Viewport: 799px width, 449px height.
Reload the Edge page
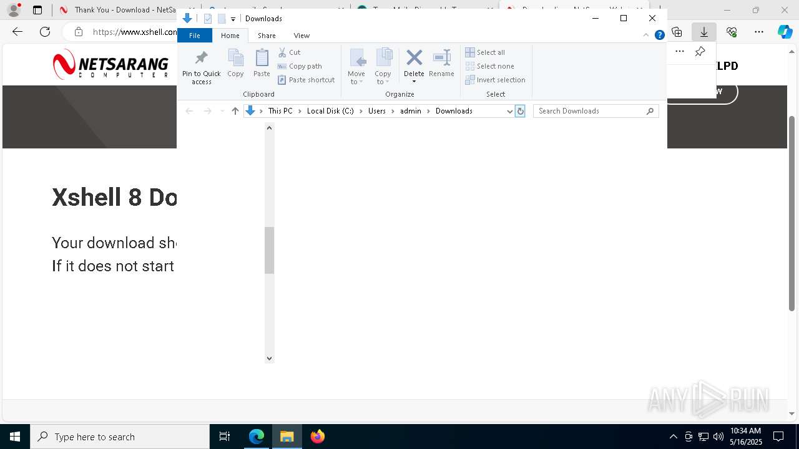(45, 32)
